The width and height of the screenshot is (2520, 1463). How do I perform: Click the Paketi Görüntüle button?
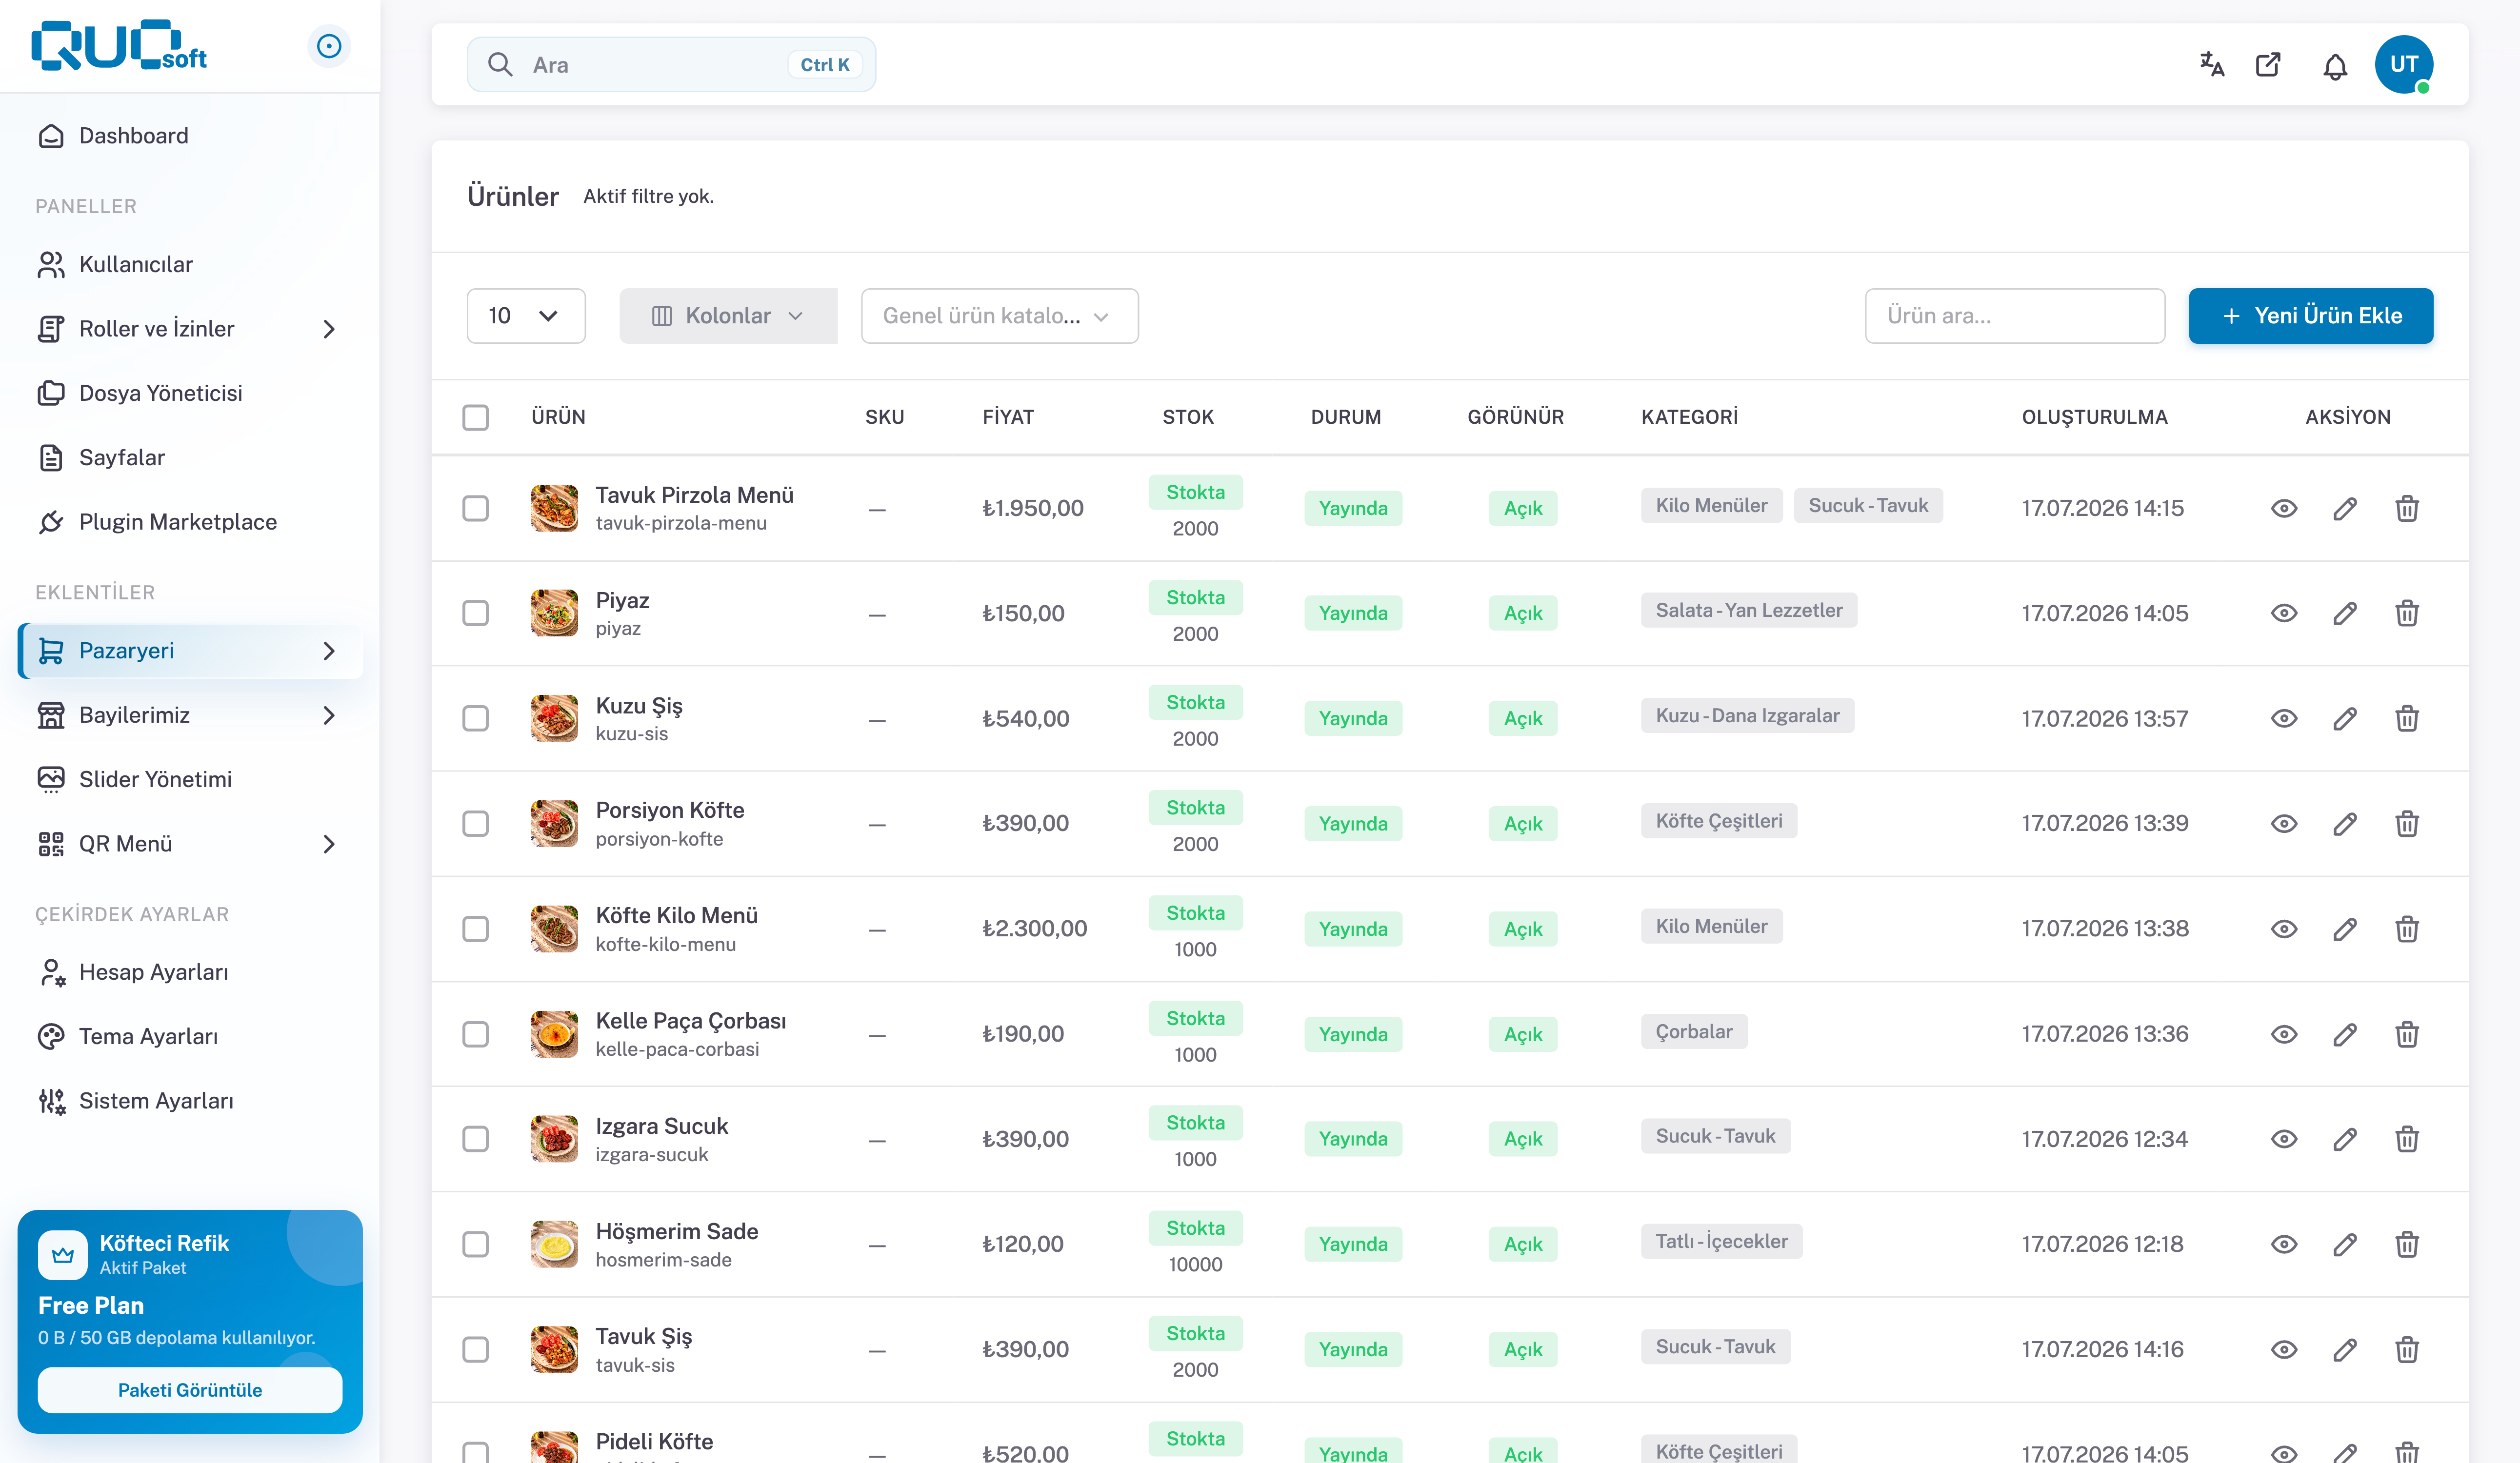[x=190, y=1390]
